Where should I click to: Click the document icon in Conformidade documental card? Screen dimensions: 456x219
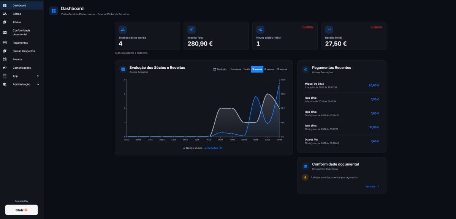(305, 166)
